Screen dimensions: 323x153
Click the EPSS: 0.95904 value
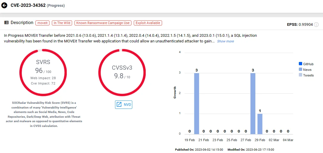(x=300, y=25)
